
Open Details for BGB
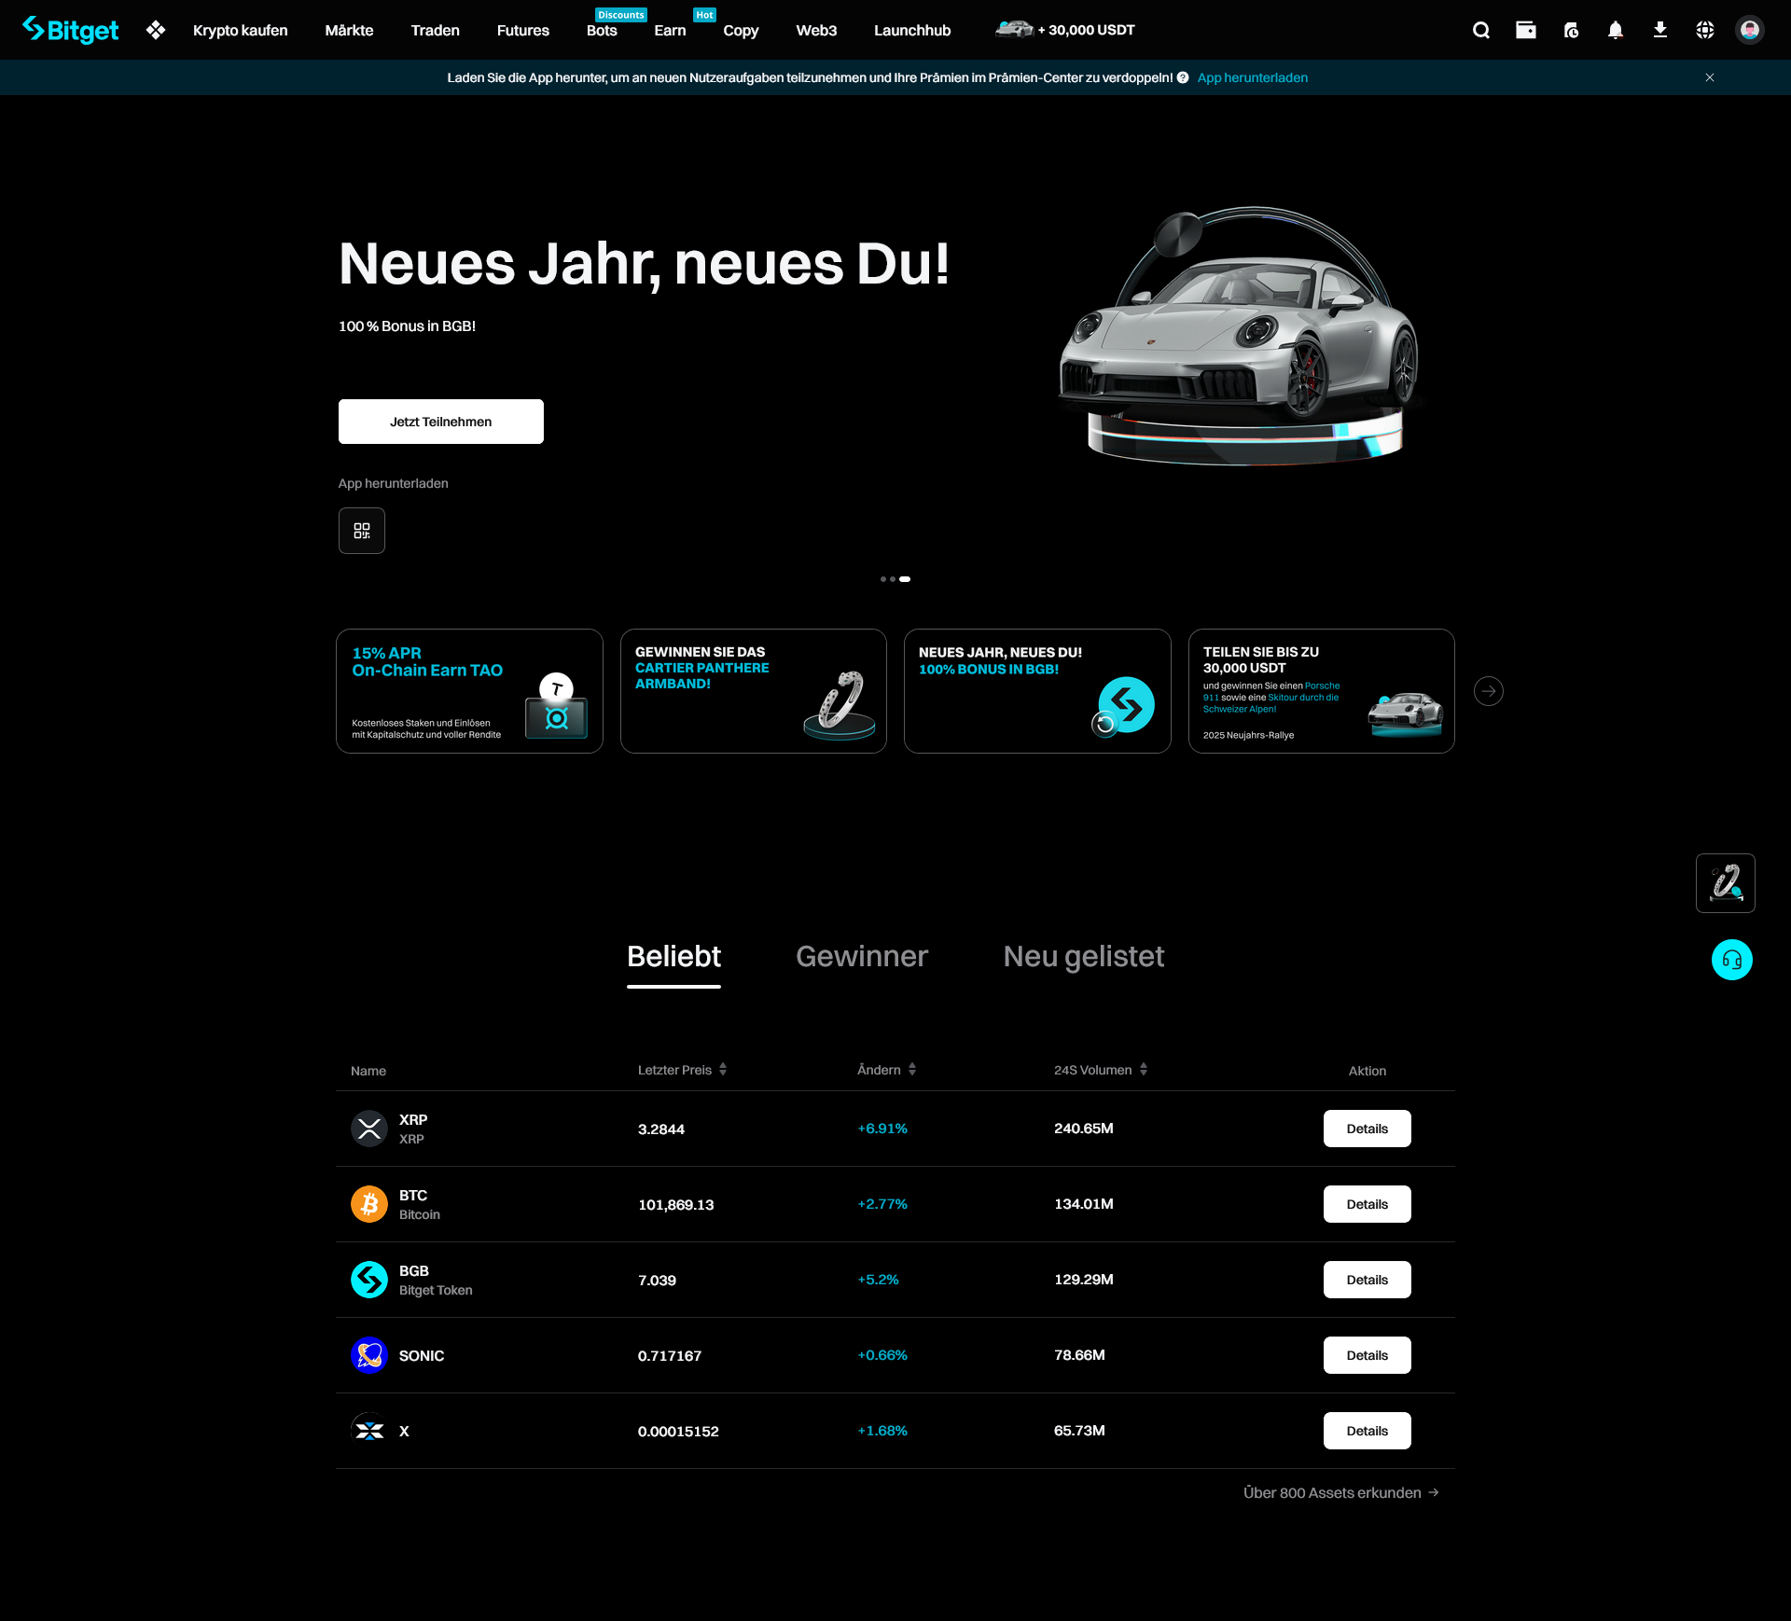click(x=1368, y=1280)
